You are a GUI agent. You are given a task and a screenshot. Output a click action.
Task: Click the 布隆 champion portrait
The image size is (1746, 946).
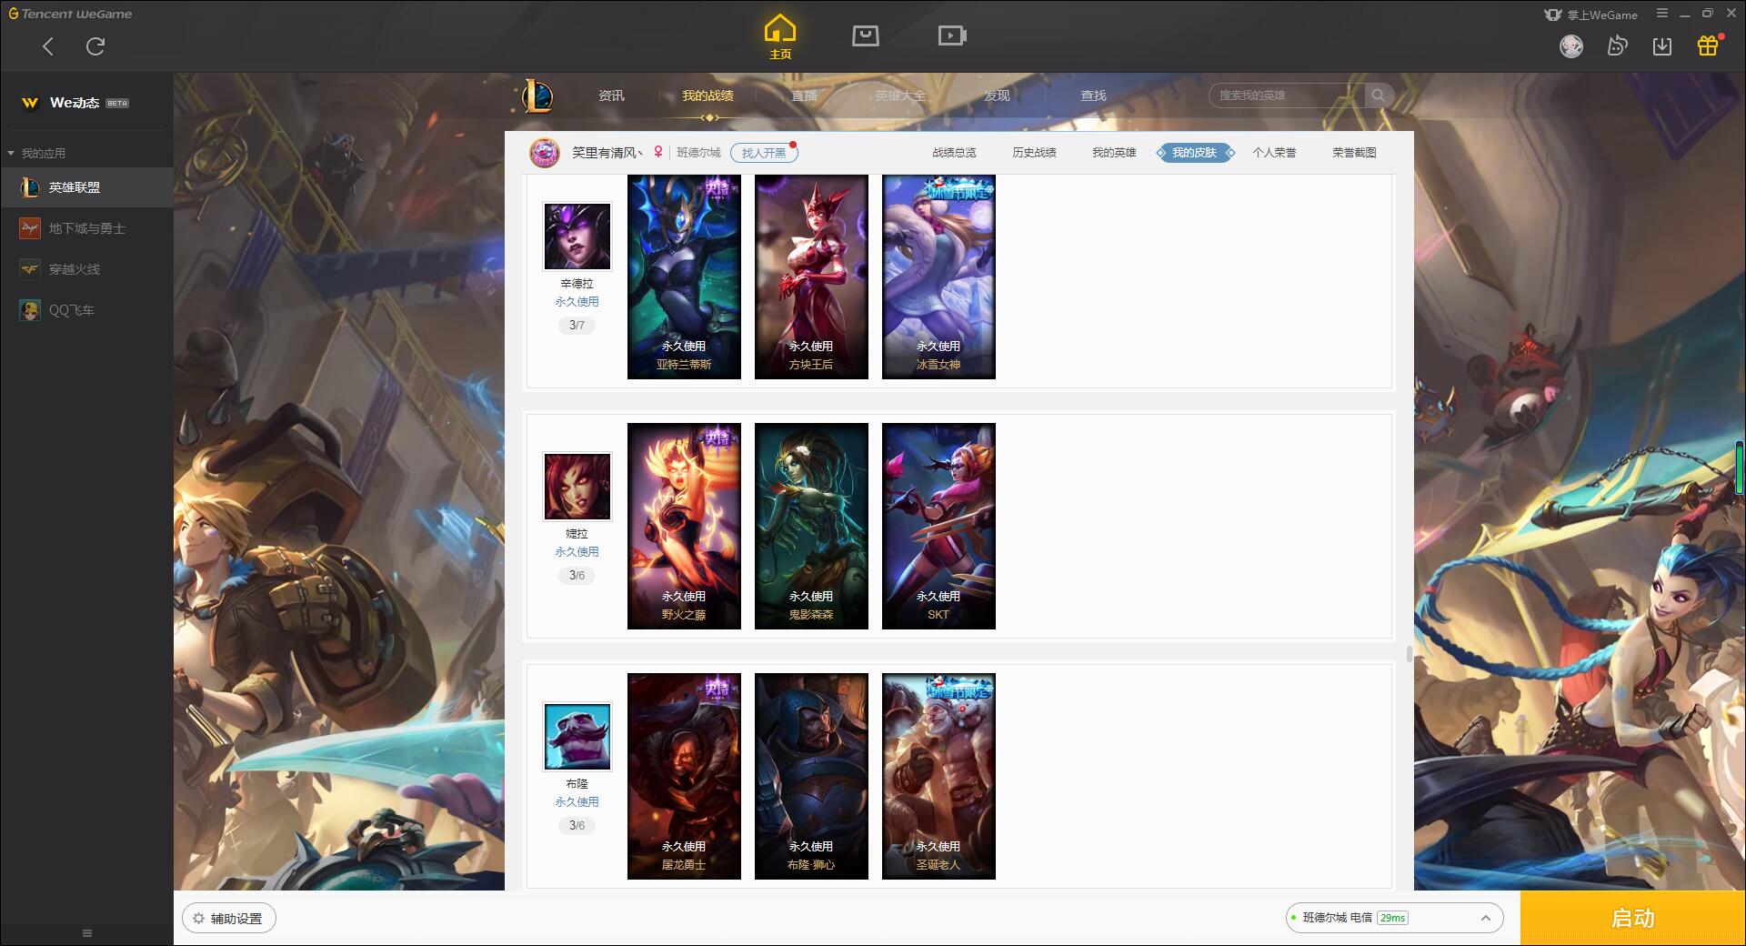coord(577,737)
